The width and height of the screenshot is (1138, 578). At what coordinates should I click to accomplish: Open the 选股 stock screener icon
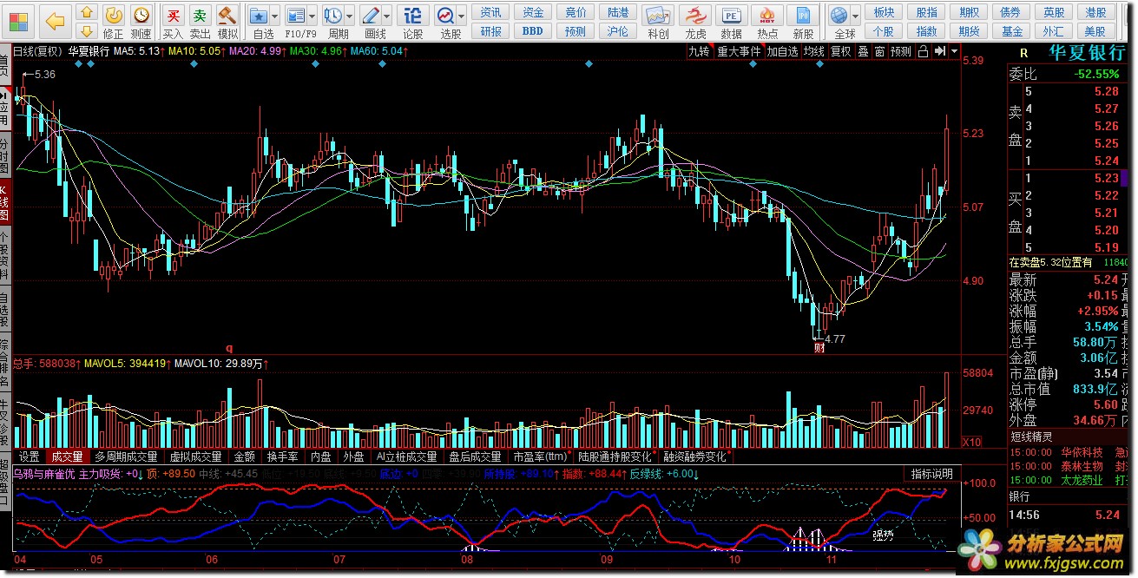446,15
